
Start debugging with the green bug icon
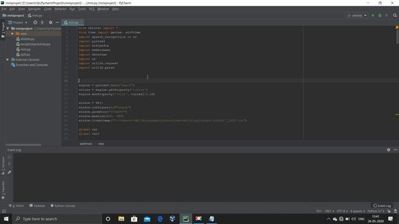[380, 16]
